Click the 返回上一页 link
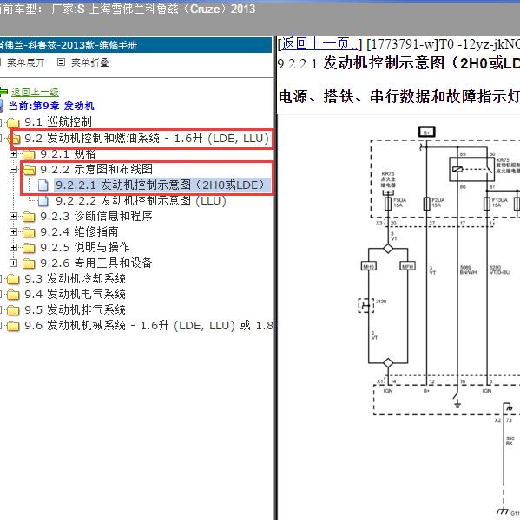This screenshot has width=520, height=520. coord(319,44)
